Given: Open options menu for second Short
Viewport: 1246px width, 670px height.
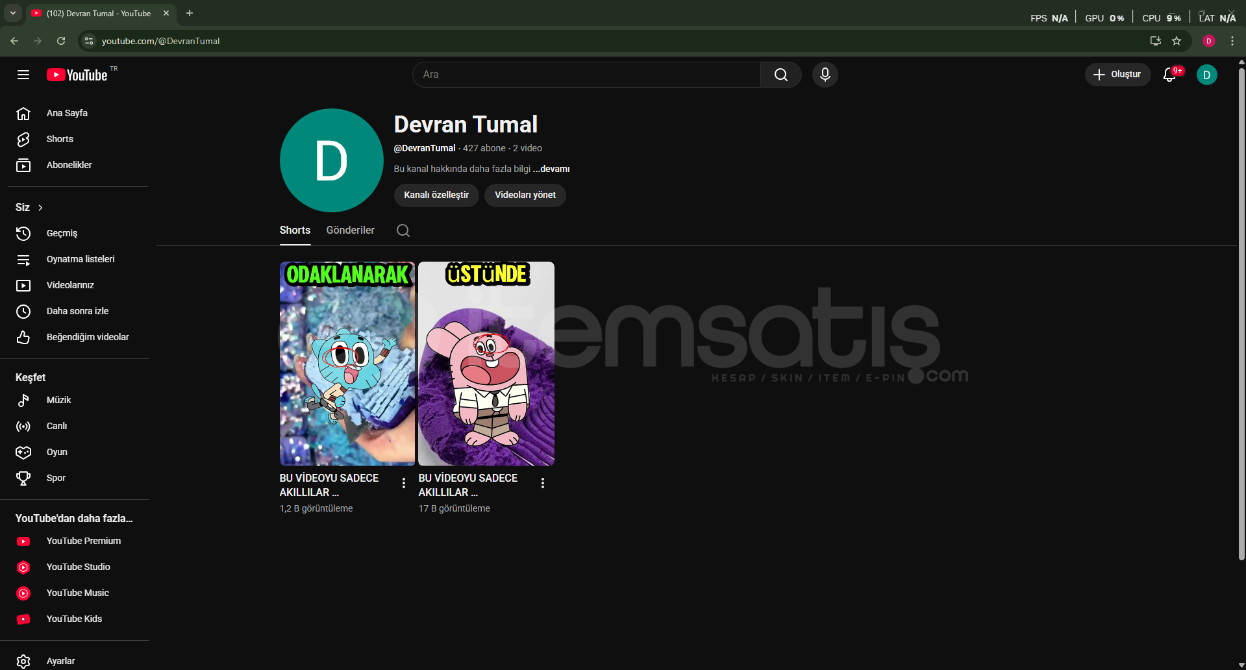Looking at the screenshot, I should click(x=543, y=483).
